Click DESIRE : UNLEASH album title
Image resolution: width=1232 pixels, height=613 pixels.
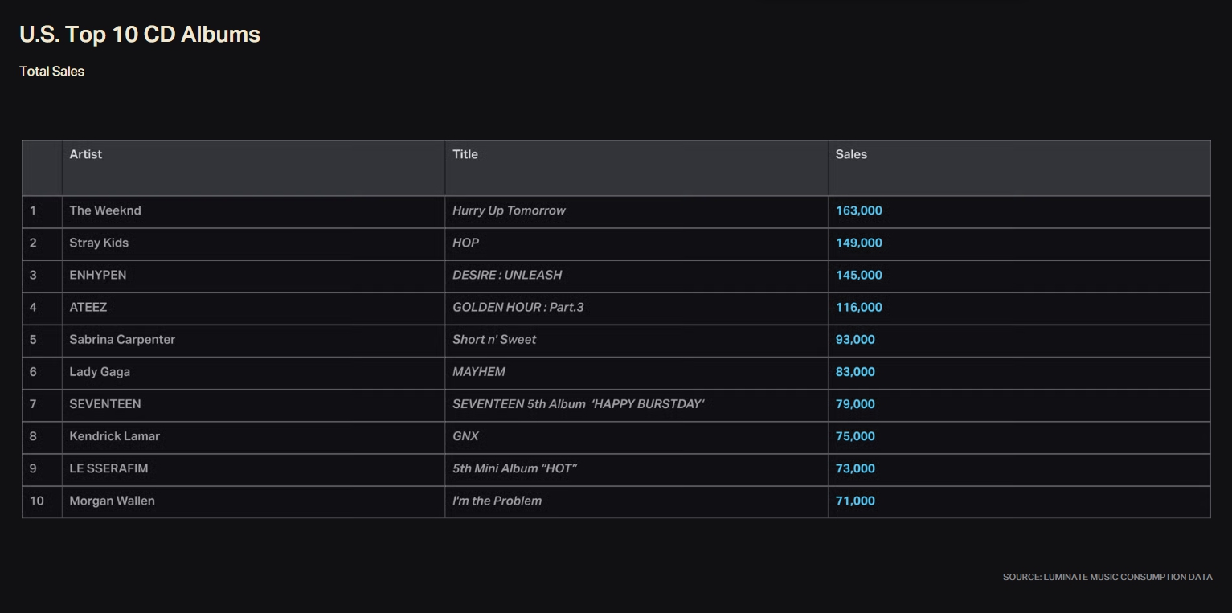tap(507, 275)
